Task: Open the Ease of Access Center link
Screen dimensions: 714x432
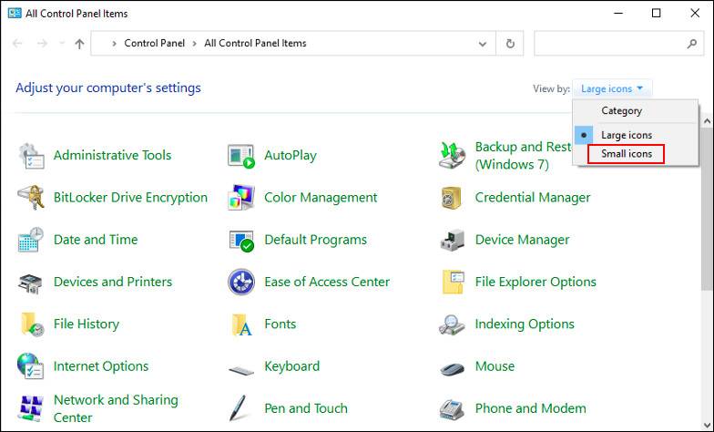Action: click(327, 282)
